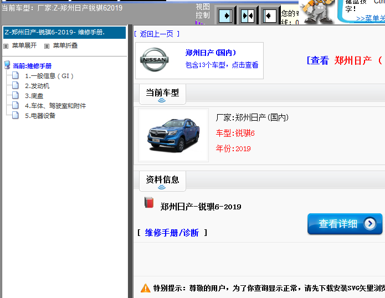Click the view control split-center panel icon
The height and width of the screenshot is (298, 385).
(x=248, y=16)
